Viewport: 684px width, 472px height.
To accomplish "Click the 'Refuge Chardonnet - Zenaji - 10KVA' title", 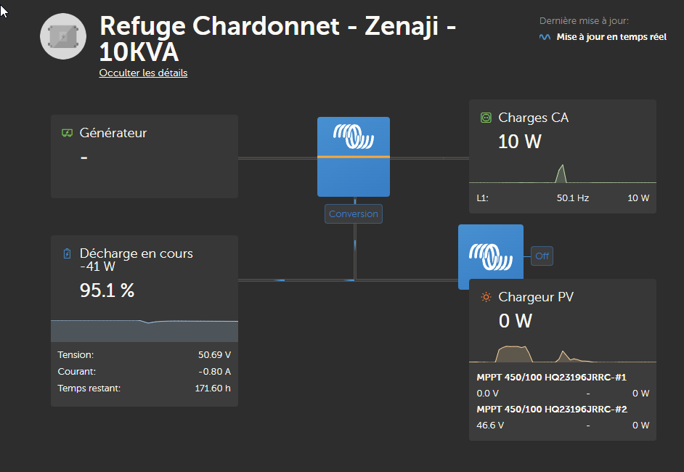I will [277, 38].
